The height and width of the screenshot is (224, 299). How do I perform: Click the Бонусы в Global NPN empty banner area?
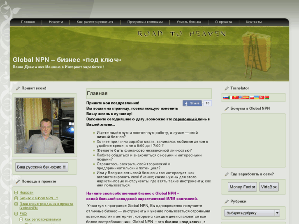(x=253, y=141)
